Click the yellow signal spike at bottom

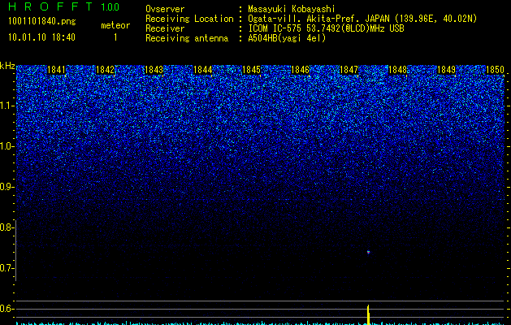368,315
